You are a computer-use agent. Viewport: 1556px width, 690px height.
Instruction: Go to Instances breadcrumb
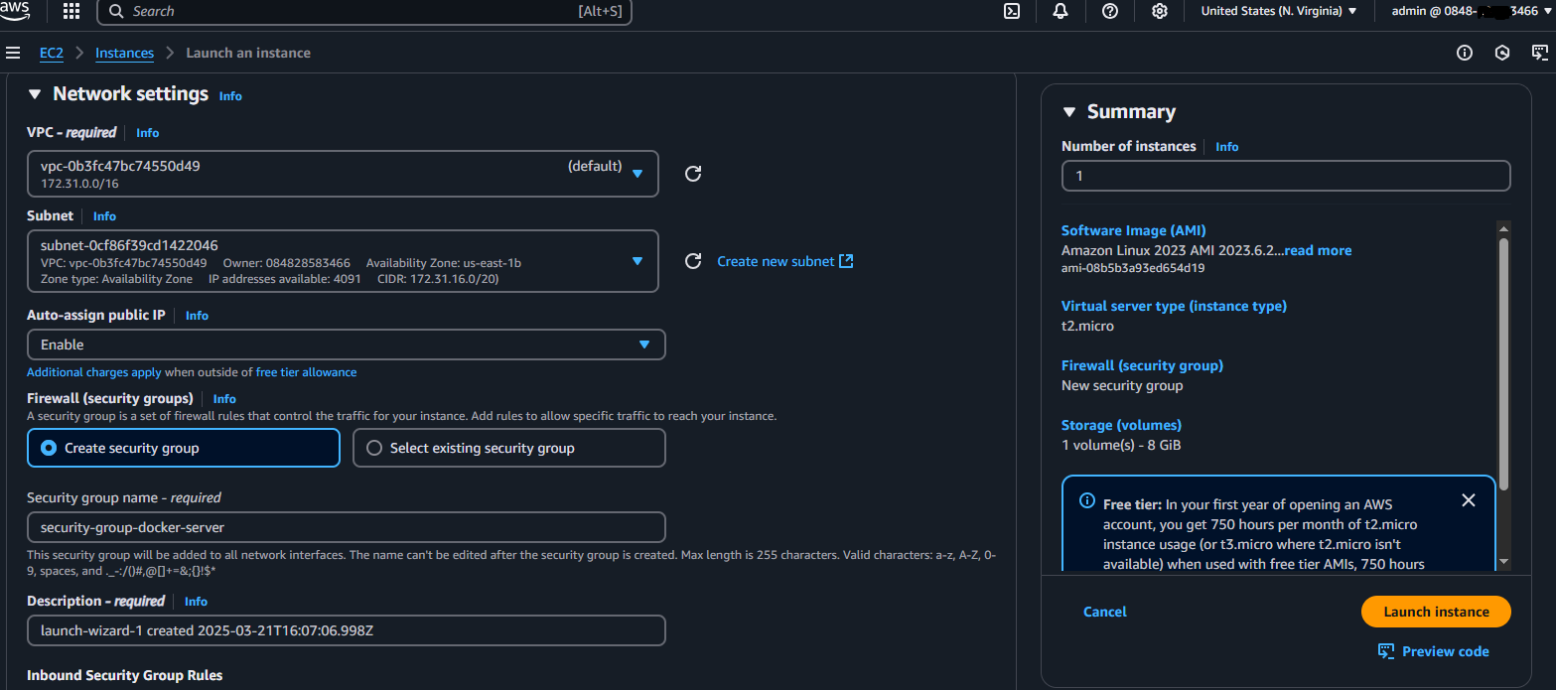(124, 53)
